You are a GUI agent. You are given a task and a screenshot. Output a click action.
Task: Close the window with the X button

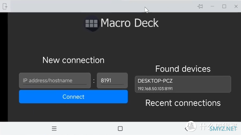pyautogui.click(x=236, y=6)
